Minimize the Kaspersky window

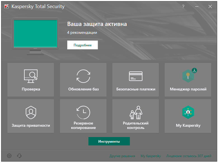(x=196, y=6)
